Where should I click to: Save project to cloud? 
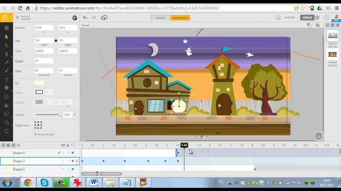point(104,18)
